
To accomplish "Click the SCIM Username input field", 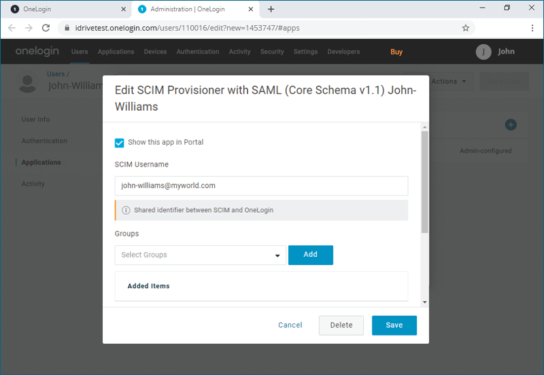I will [x=261, y=185].
